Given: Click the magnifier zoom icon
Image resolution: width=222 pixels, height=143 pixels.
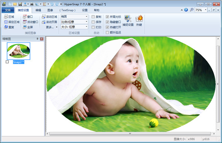Looking at the screenshot, I should (x=192, y=10).
